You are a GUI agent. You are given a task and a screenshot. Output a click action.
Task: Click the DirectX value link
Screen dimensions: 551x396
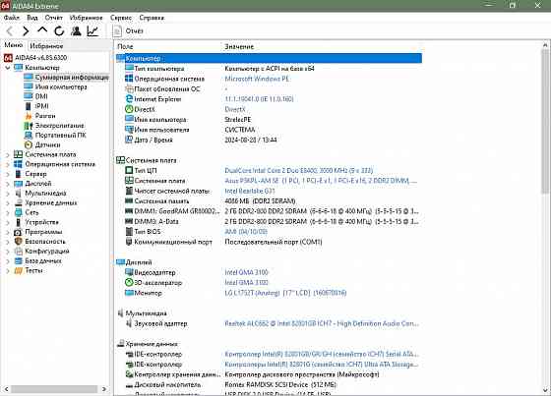(235, 109)
